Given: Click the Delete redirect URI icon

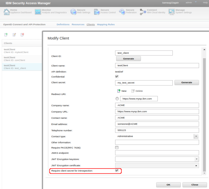Looking at the screenshot, I should [133, 91].
